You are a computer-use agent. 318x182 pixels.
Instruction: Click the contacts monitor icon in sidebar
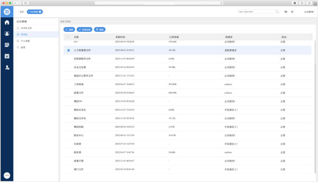pos(7,34)
